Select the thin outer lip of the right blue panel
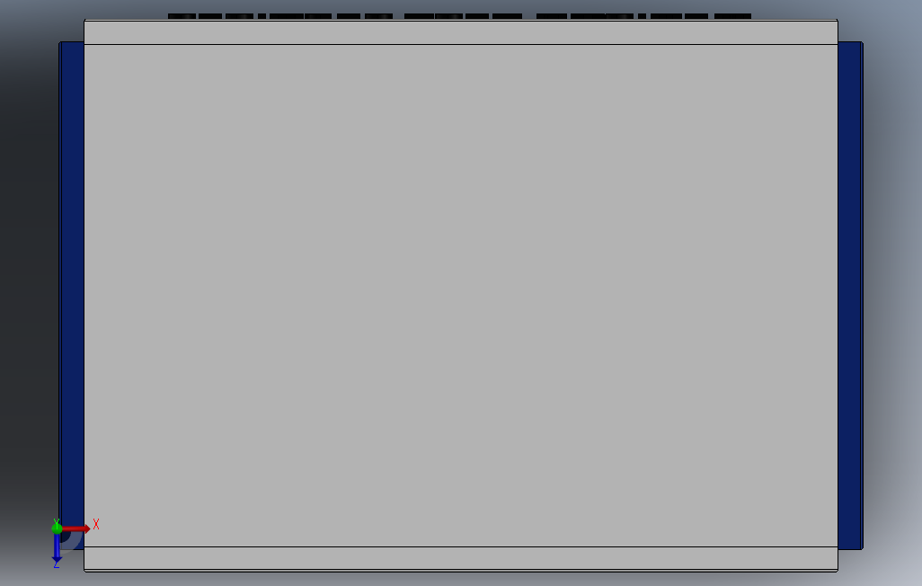This screenshot has width=922, height=586. click(862, 296)
